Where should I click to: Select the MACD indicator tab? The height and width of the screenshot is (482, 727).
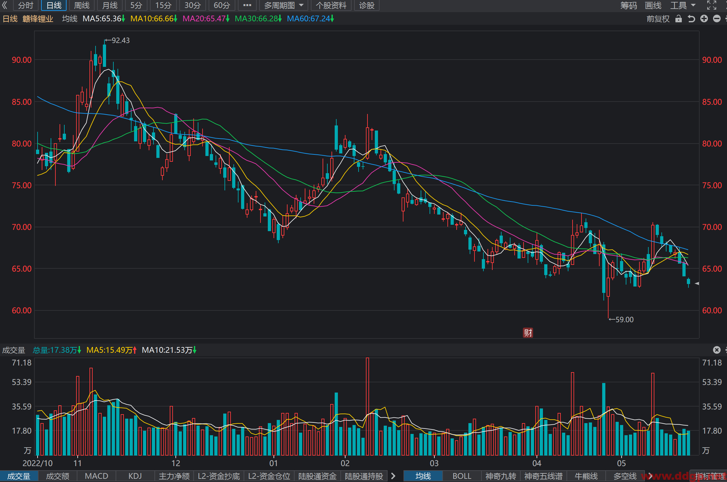click(96, 476)
